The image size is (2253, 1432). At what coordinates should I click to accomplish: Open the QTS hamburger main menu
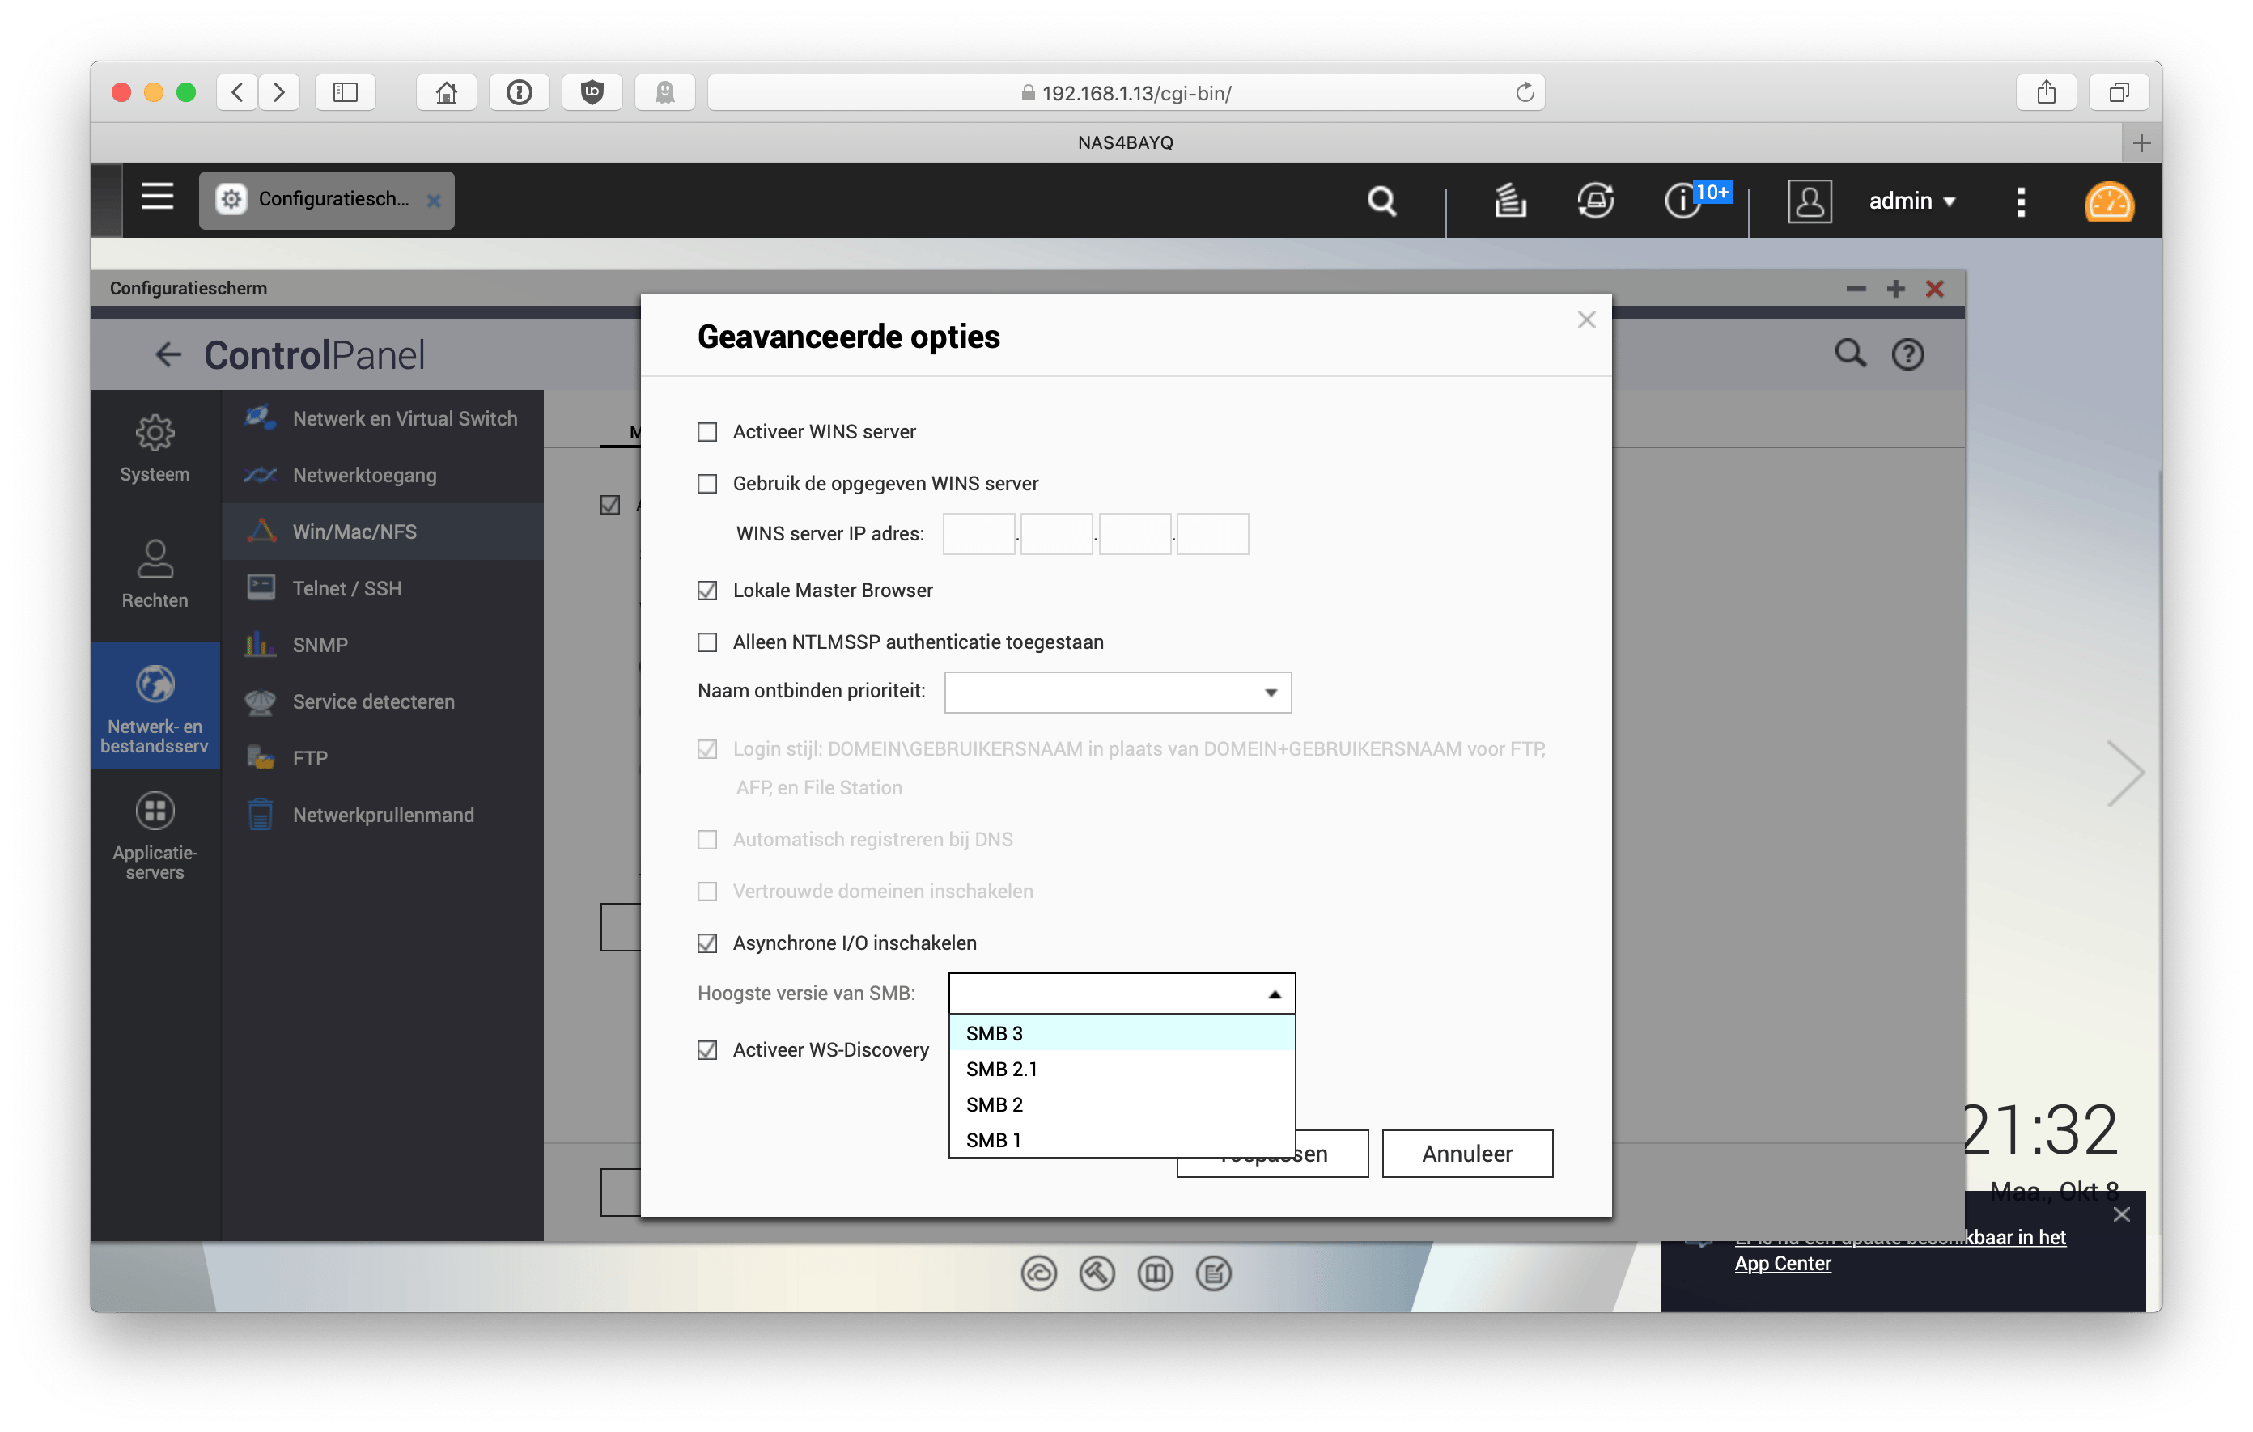point(157,197)
